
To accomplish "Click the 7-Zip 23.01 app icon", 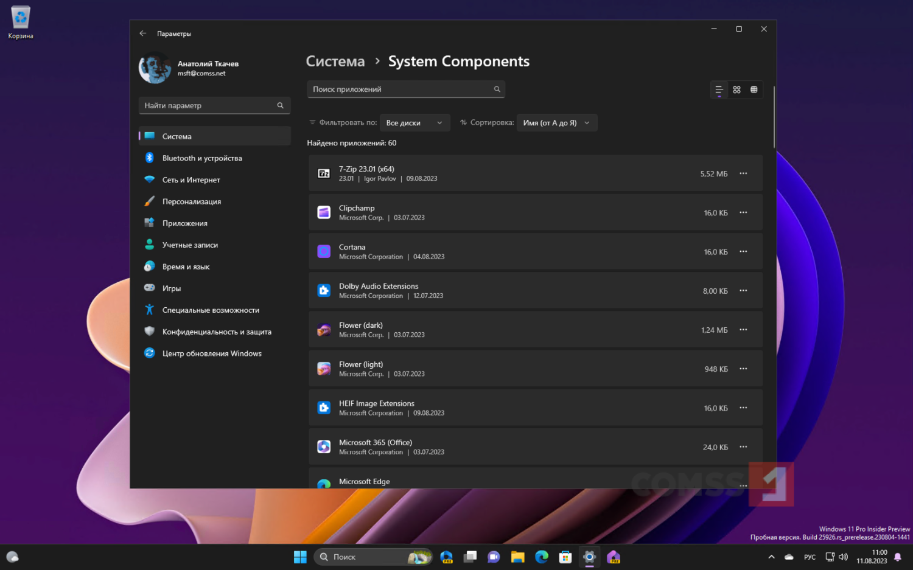I will click(x=324, y=174).
